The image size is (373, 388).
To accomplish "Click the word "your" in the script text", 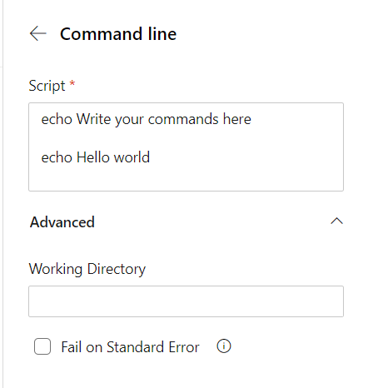I will [x=129, y=120].
